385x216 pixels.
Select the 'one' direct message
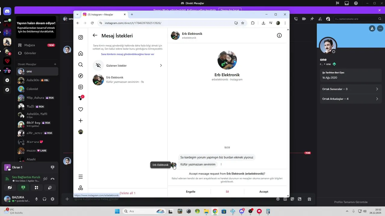pos(37,71)
